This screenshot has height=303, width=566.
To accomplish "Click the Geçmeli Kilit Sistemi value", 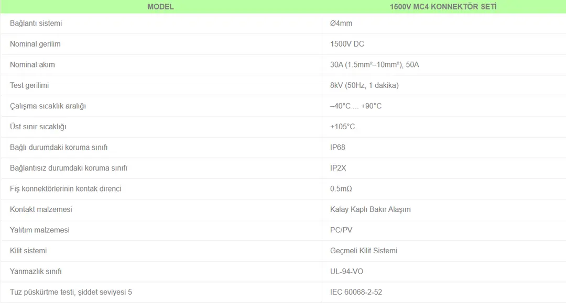I will point(364,251).
